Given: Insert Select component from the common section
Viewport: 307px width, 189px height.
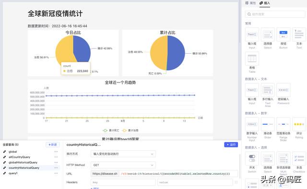Looking at the screenshot, I should [268, 35].
